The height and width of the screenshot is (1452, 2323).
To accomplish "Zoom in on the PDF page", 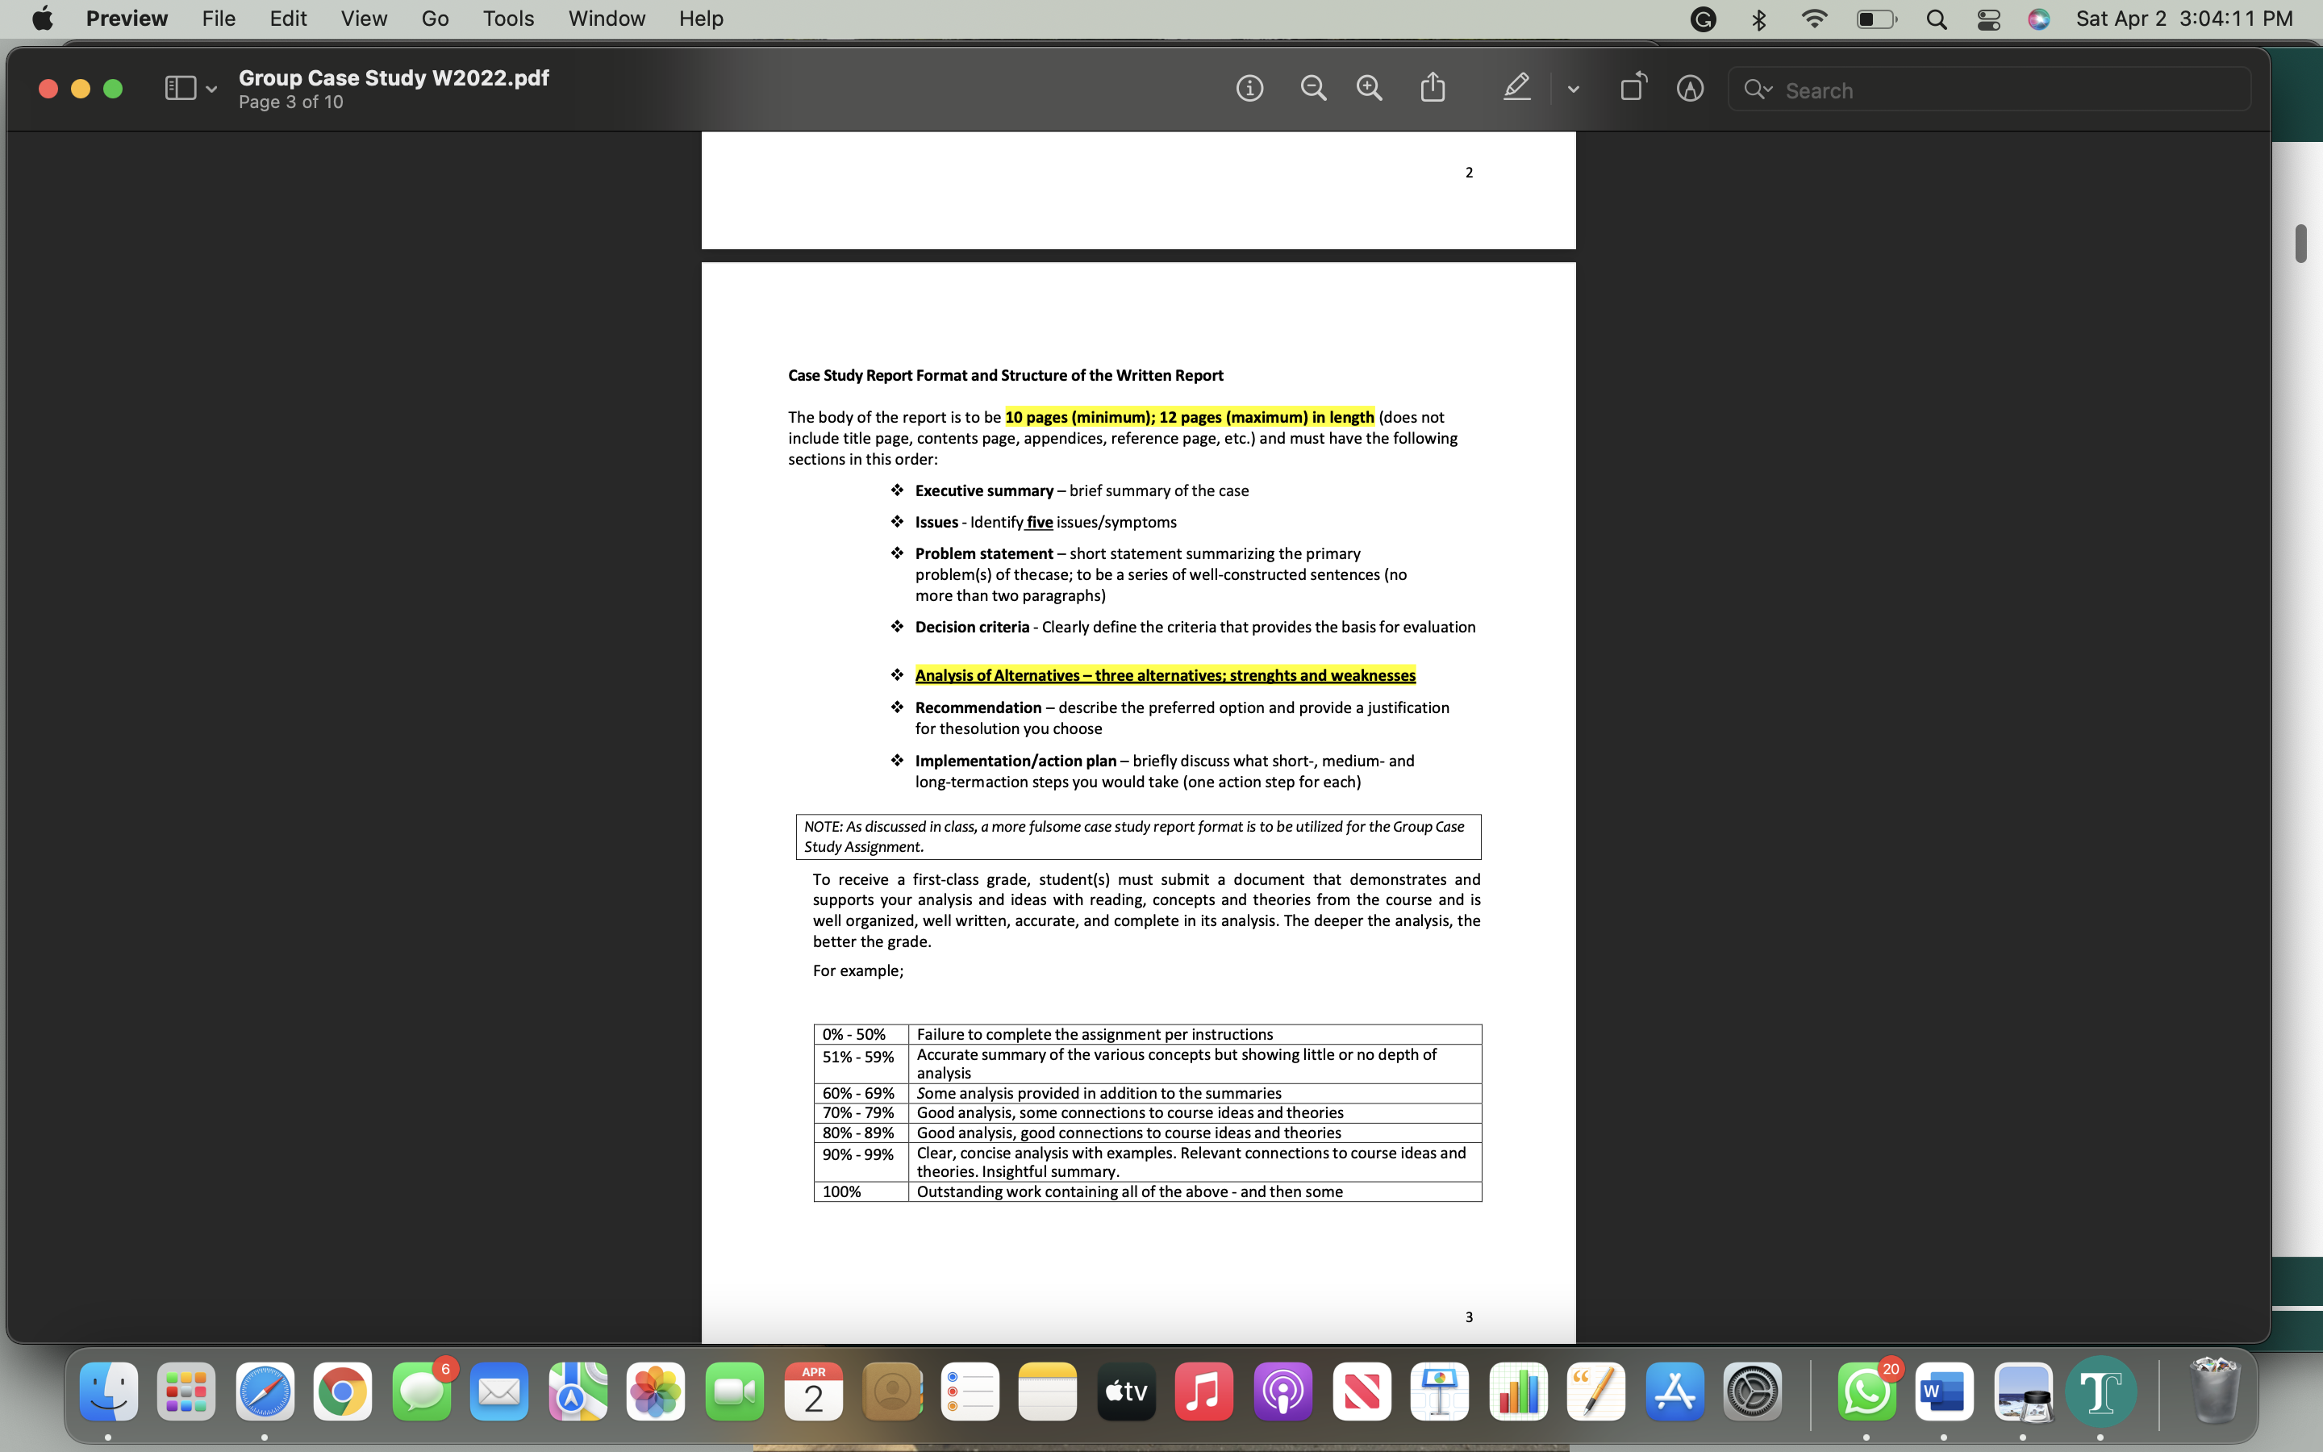I will coord(1369,89).
